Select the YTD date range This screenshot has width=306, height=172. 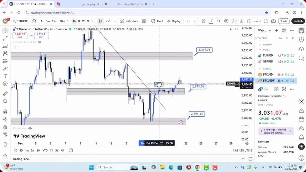[x=45, y=150]
